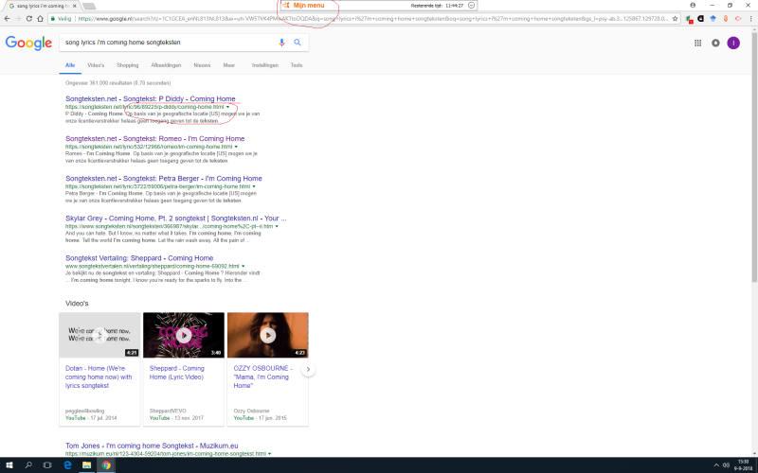Open Google notifications bell

point(715,43)
